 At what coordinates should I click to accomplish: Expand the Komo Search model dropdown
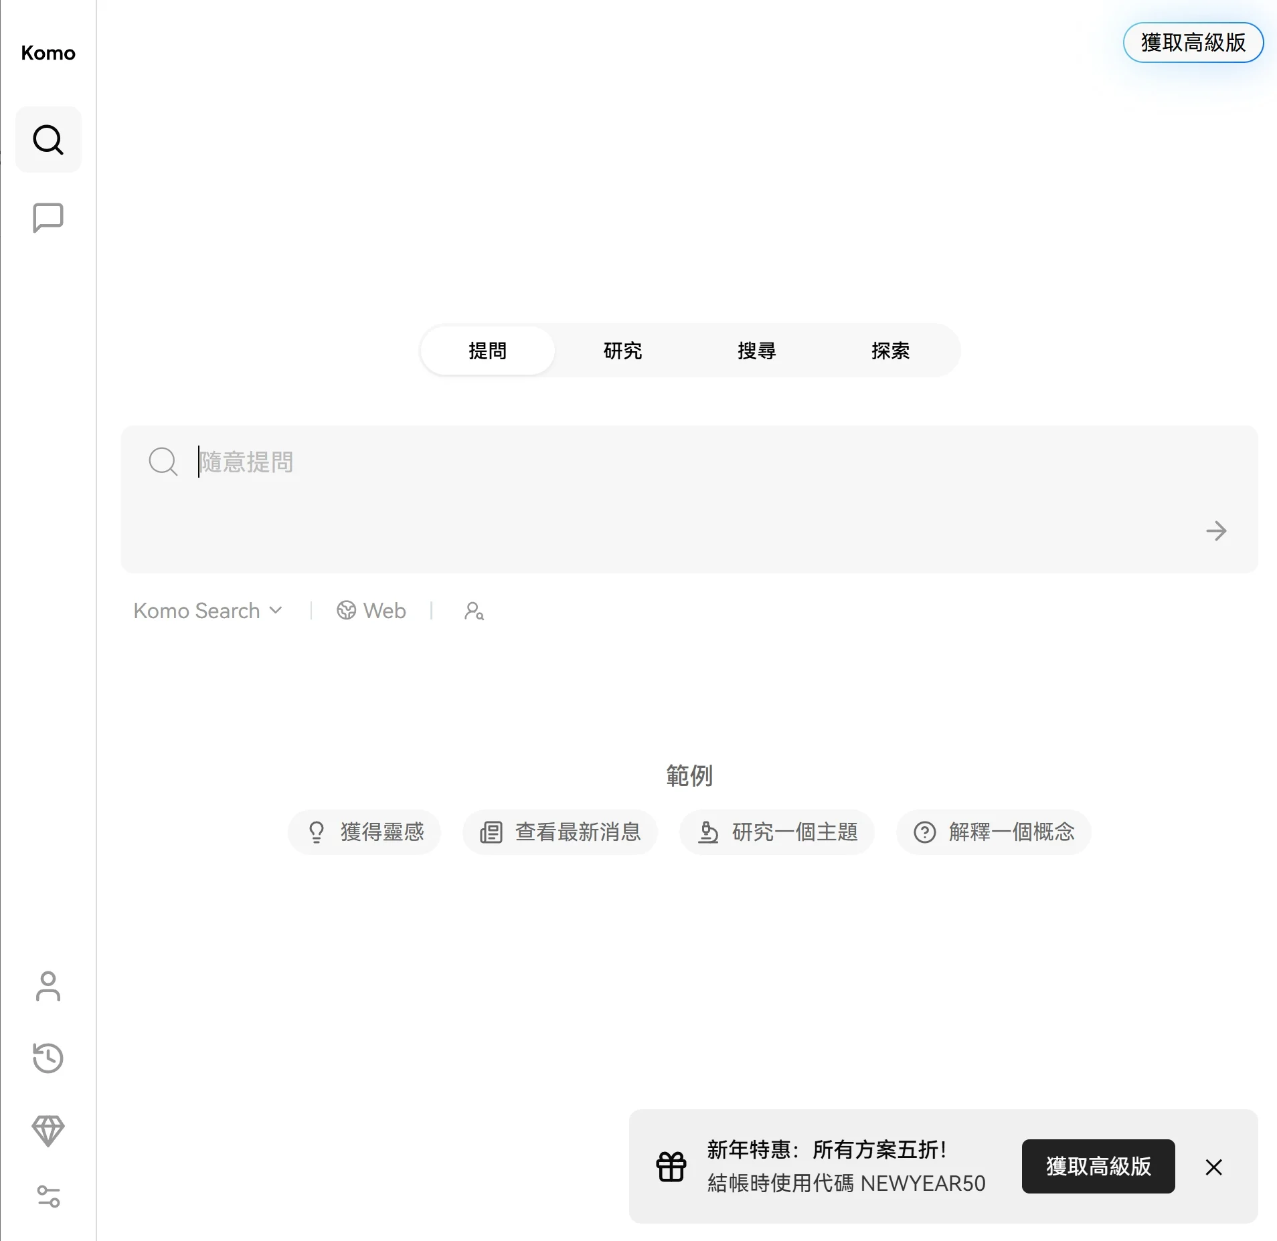click(x=207, y=611)
